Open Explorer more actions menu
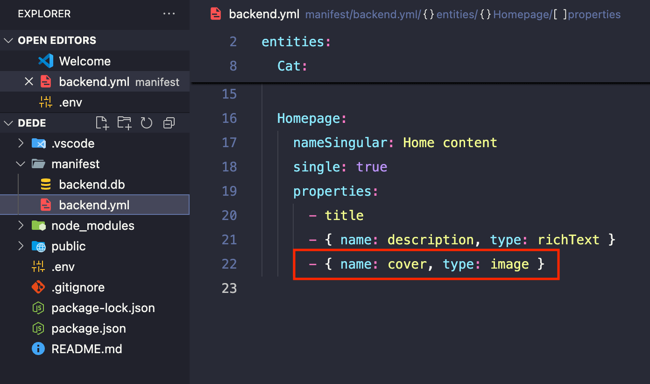 (169, 14)
